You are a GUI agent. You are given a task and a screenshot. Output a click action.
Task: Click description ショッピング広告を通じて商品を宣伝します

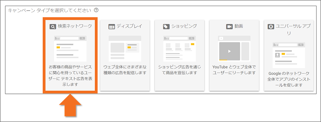[x=179, y=70]
